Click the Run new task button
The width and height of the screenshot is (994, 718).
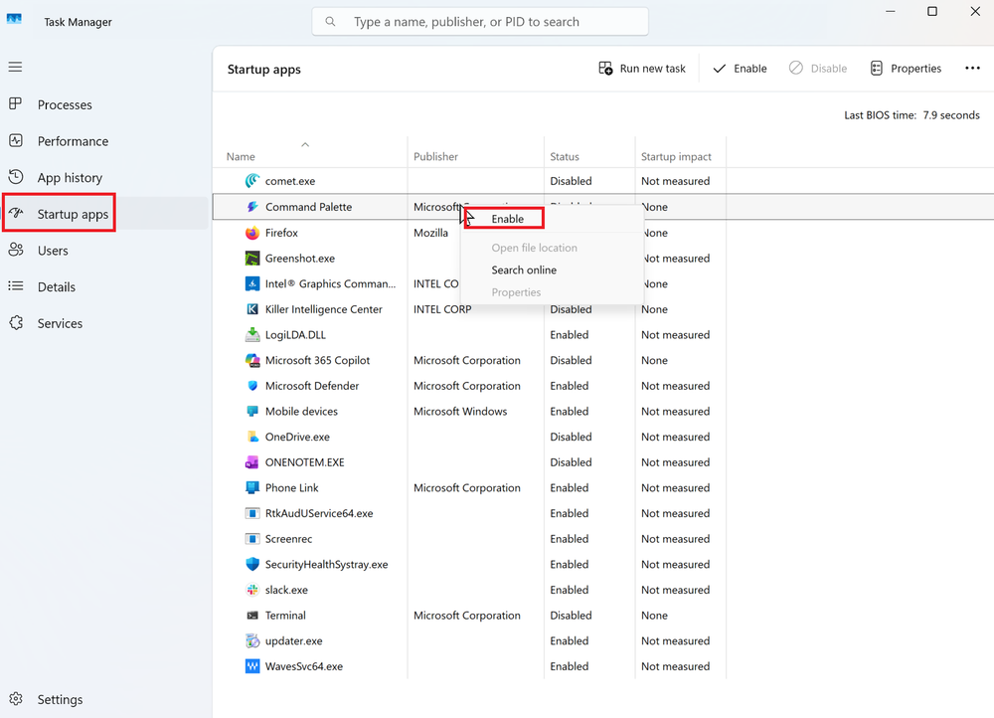(x=642, y=69)
